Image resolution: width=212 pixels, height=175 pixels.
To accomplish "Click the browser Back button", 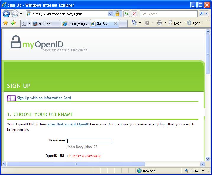I will [x=7, y=14].
